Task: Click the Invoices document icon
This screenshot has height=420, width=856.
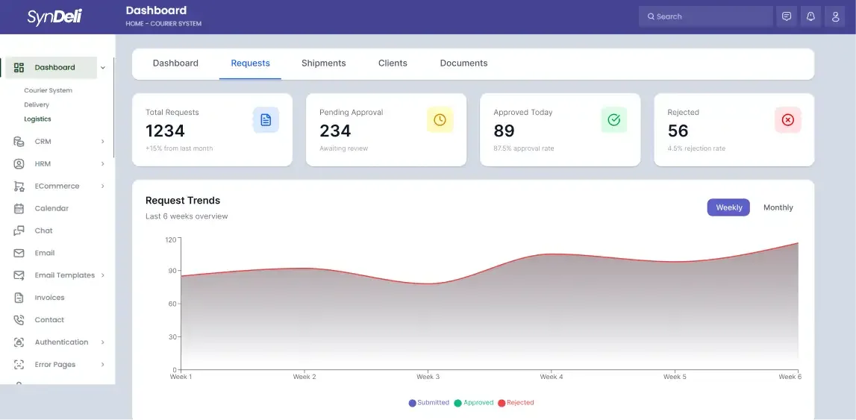Action: [19, 298]
